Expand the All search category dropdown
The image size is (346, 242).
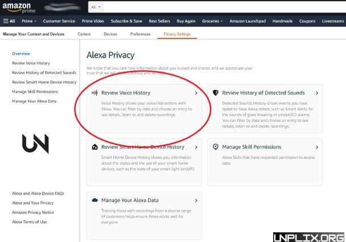[96, 7]
